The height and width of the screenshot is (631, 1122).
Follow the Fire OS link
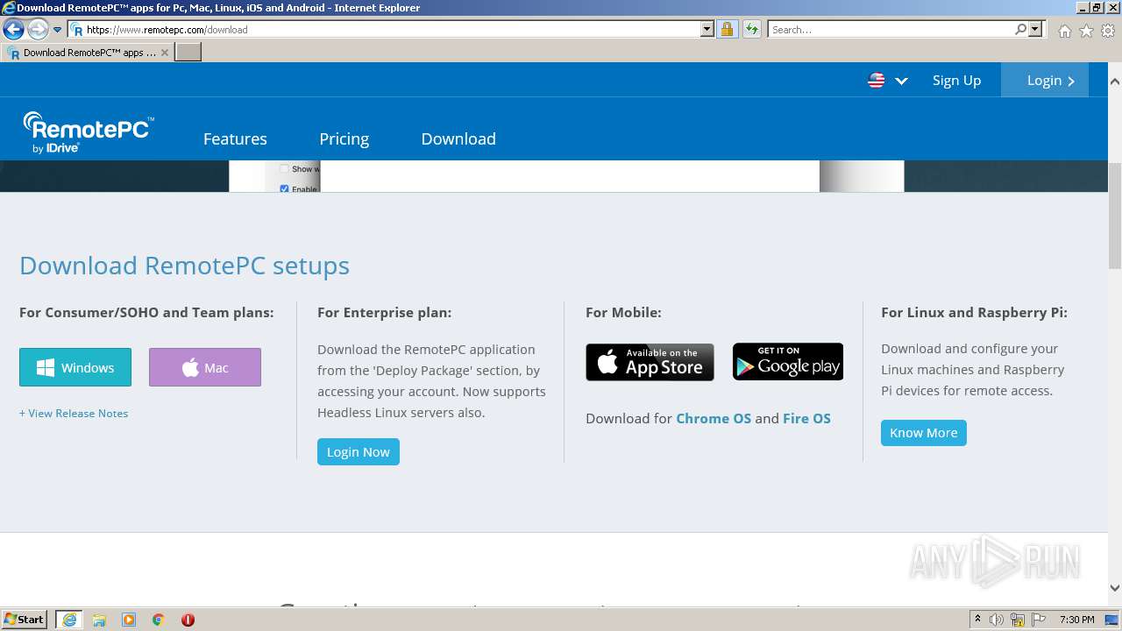(x=806, y=419)
